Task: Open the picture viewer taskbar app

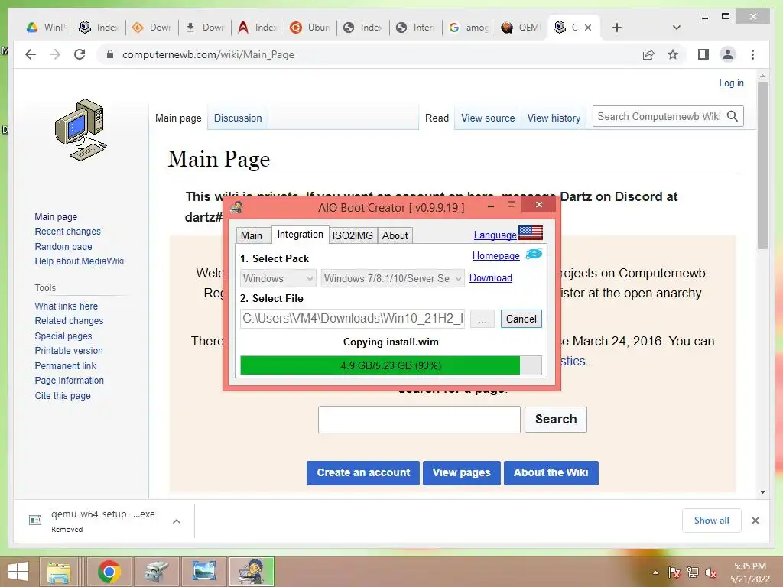Action: (203, 572)
